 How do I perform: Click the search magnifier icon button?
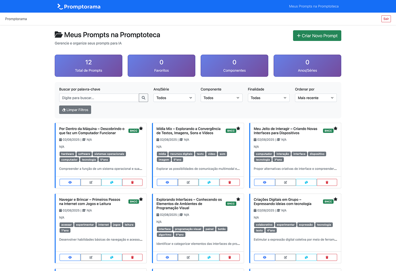143,98
